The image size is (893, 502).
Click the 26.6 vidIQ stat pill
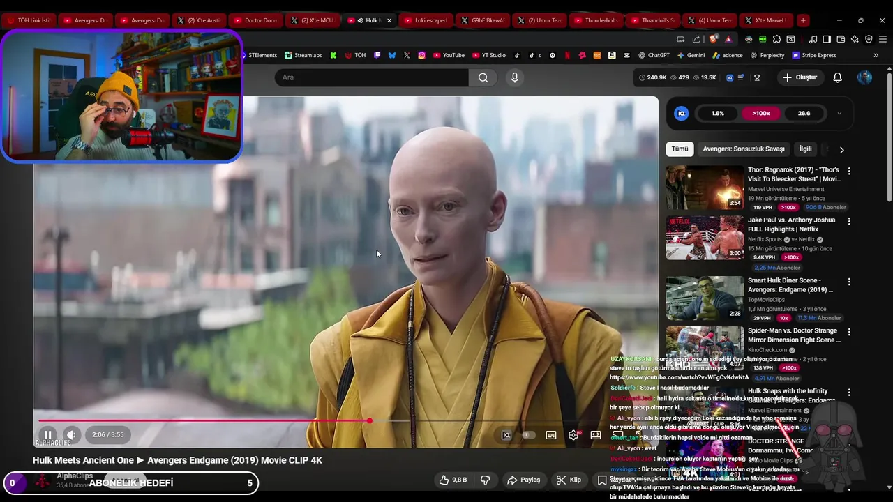[804, 113]
